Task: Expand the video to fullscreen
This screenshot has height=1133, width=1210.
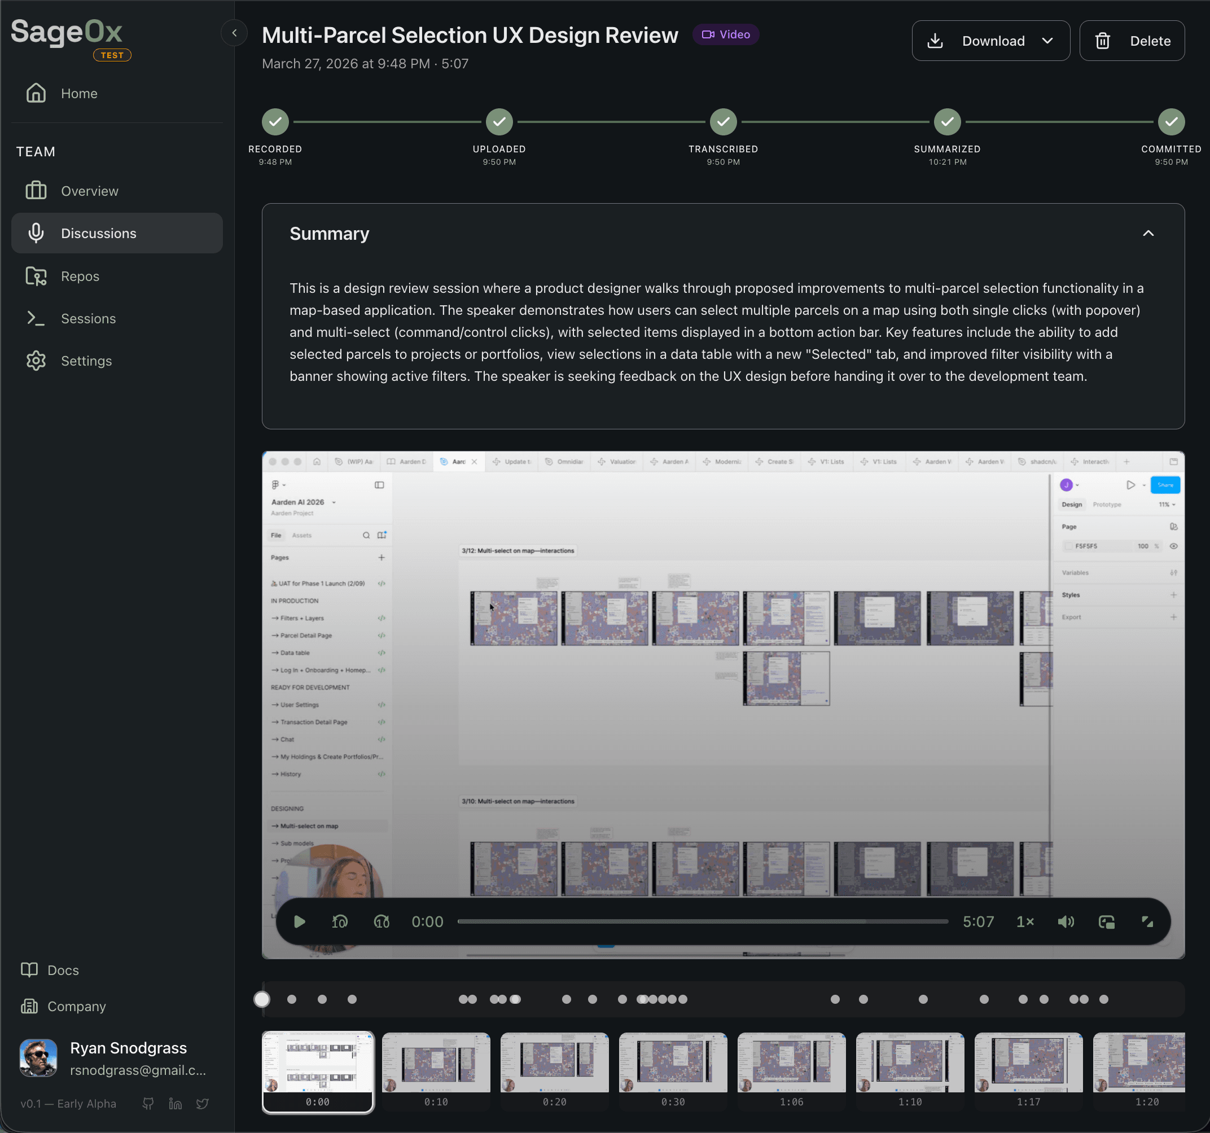Action: (1148, 921)
